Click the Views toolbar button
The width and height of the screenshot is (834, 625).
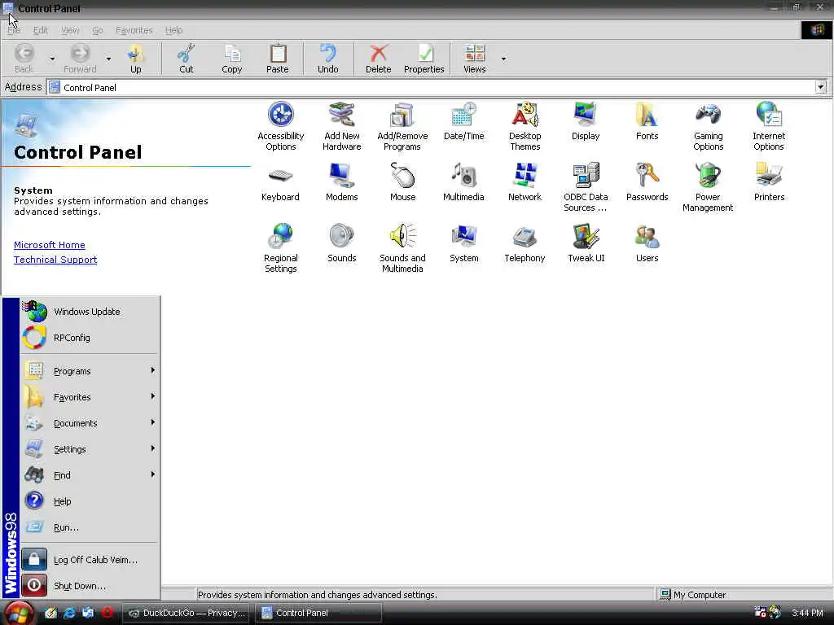475,59
